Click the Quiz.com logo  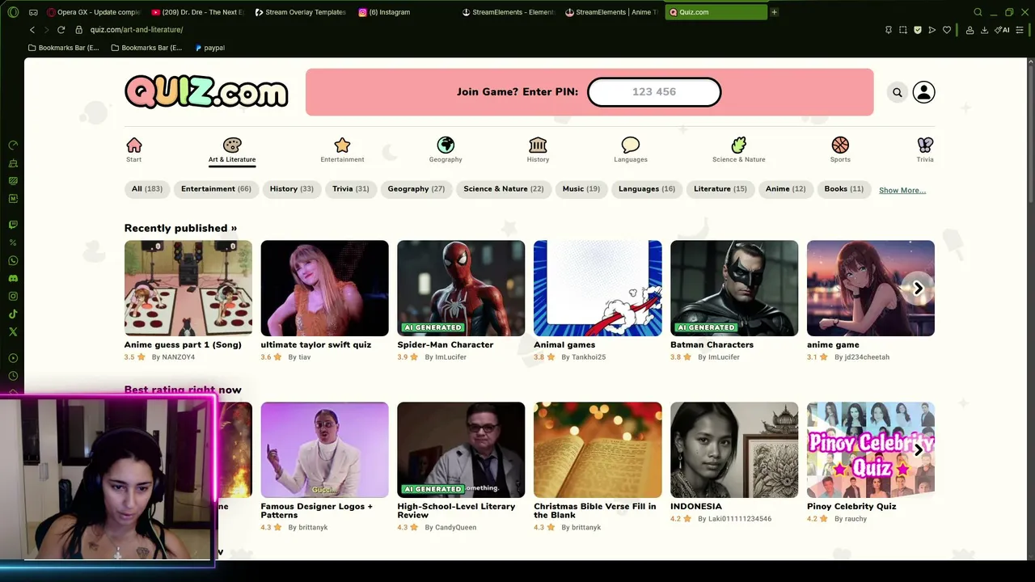point(206,92)
